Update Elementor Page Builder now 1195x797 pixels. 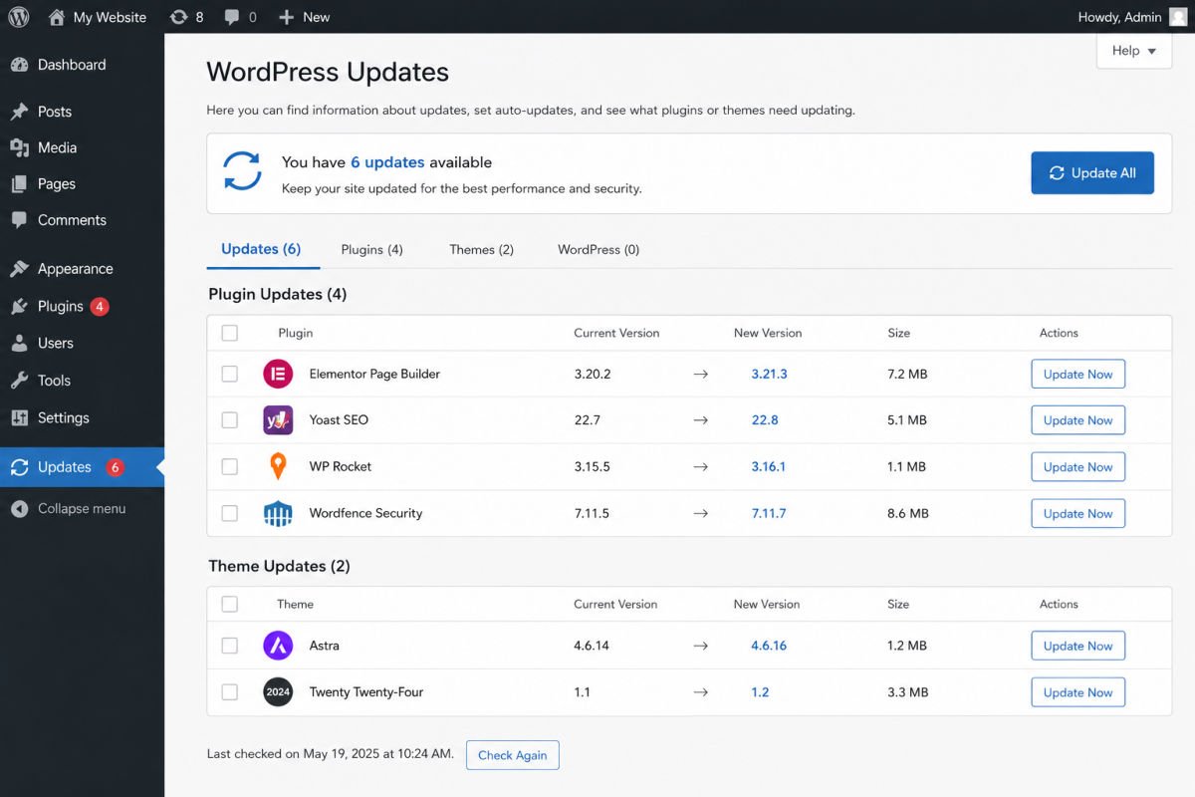[1077, 375]
